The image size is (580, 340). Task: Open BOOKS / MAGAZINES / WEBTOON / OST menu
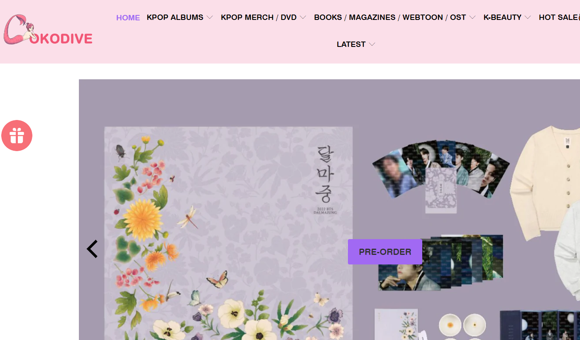390,17
